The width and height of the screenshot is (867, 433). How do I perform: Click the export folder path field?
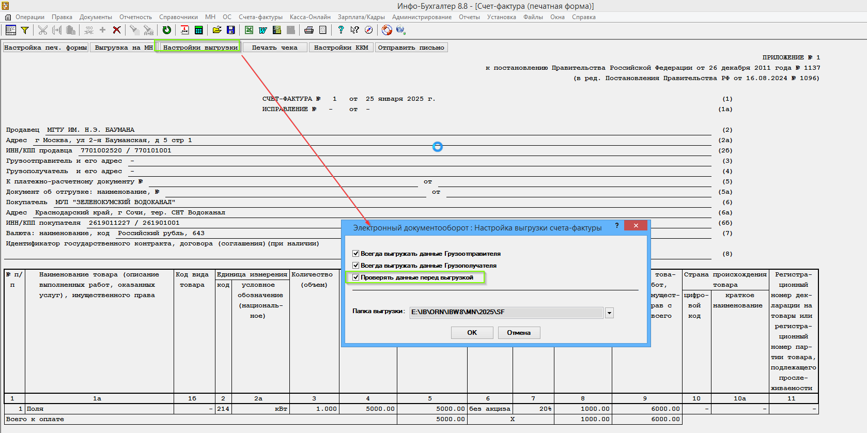coord(506,313)
